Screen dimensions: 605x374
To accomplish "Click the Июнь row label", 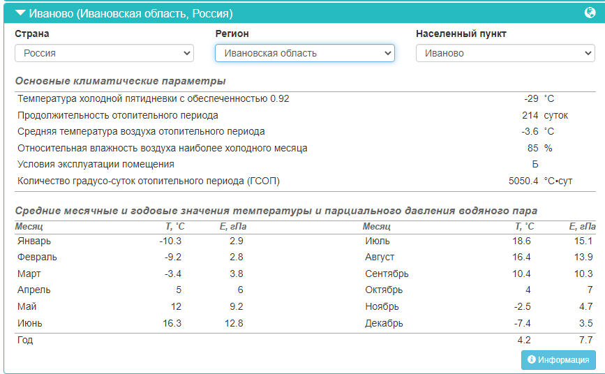I will click(30, 323).
